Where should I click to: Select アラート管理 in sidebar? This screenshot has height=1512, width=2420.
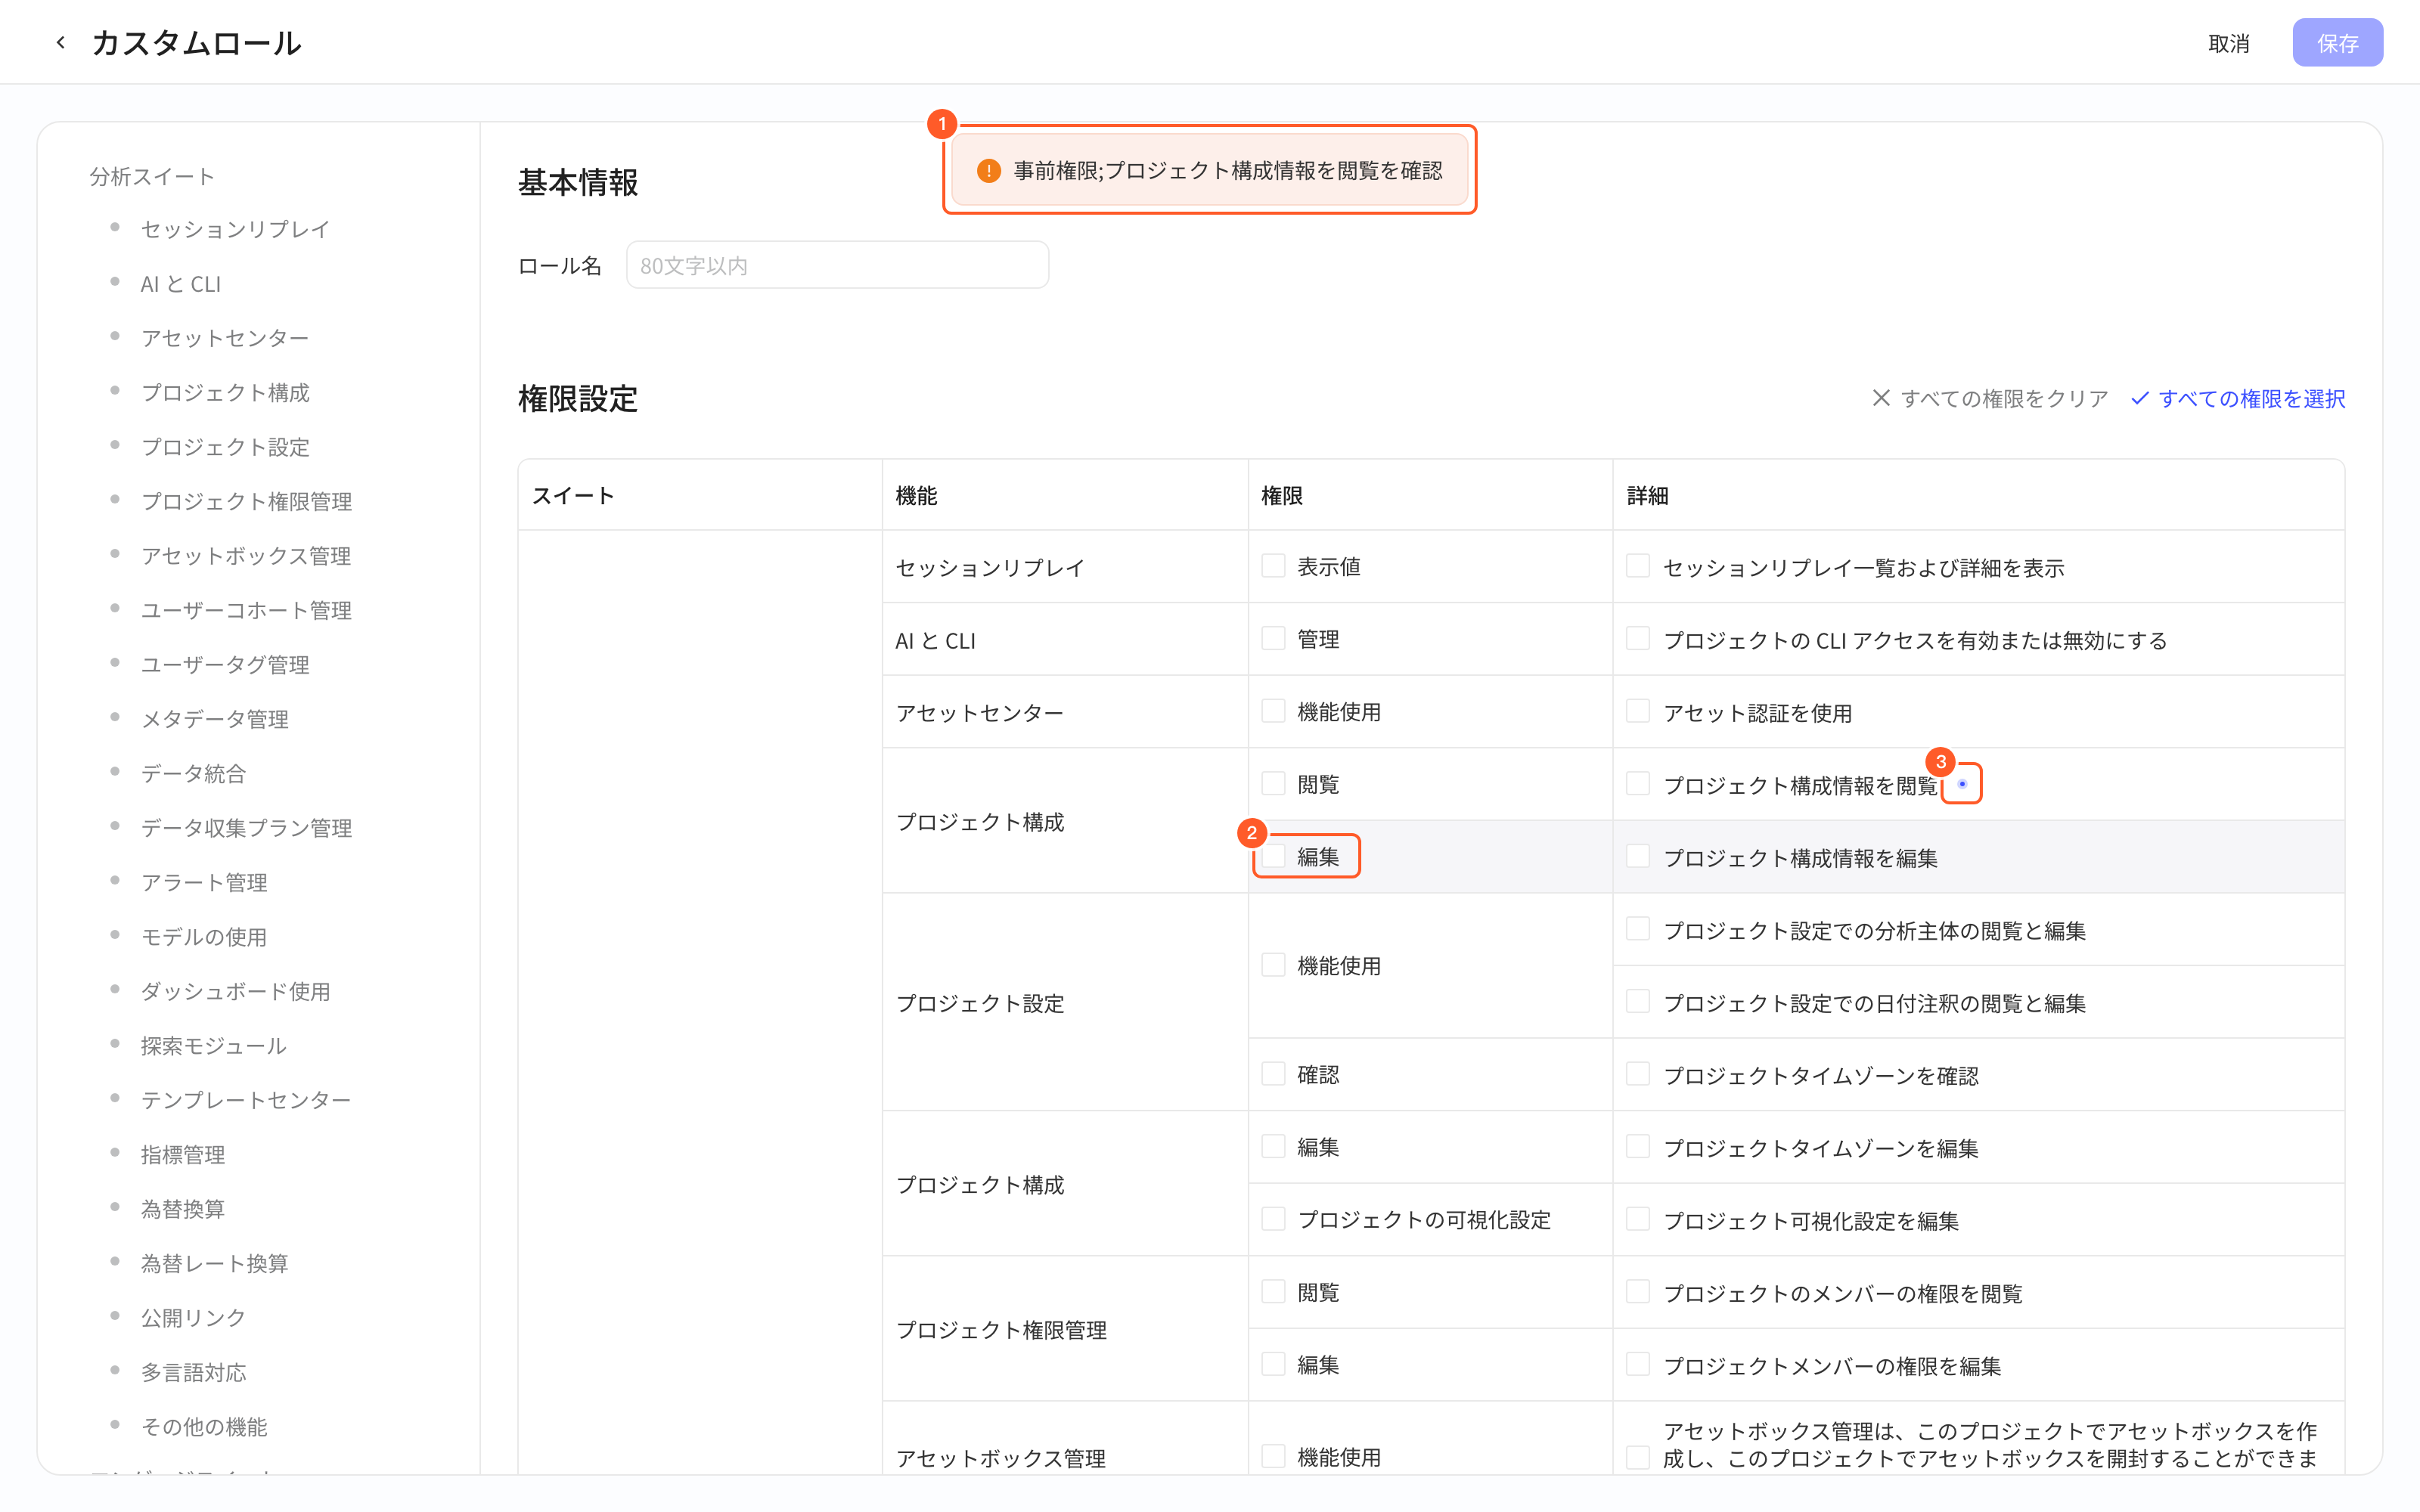click(204, 882)
